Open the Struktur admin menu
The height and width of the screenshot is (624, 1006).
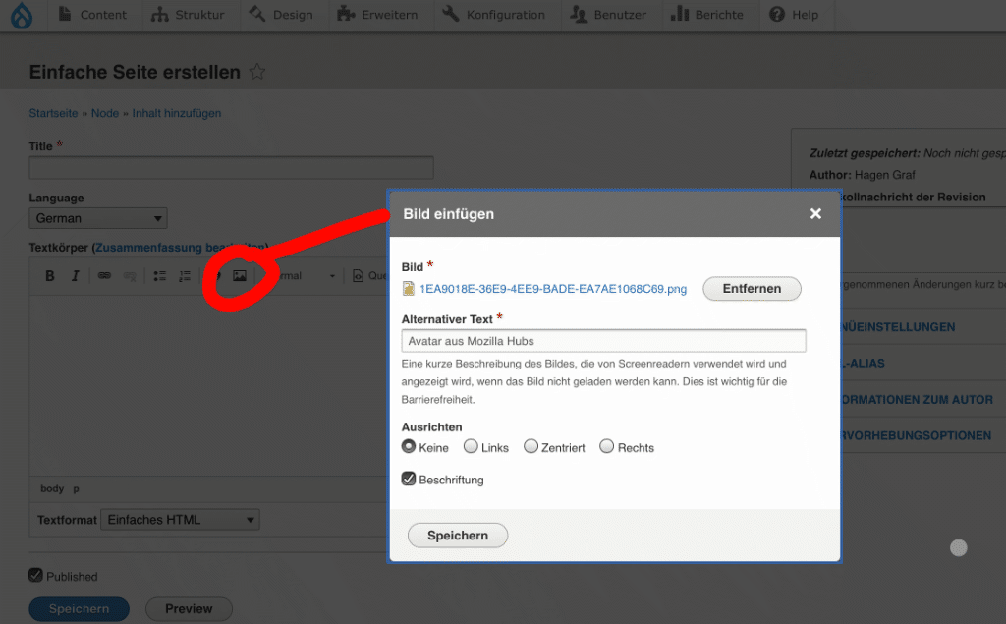pos(188,15)
